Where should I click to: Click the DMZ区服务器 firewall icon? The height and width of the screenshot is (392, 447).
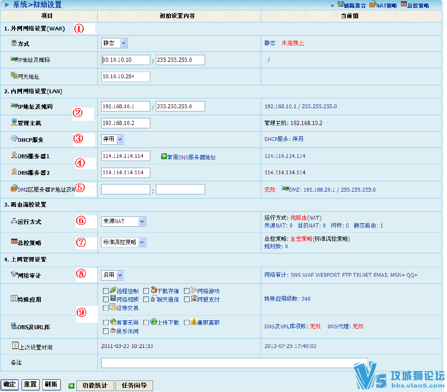(x=14, y=188)
